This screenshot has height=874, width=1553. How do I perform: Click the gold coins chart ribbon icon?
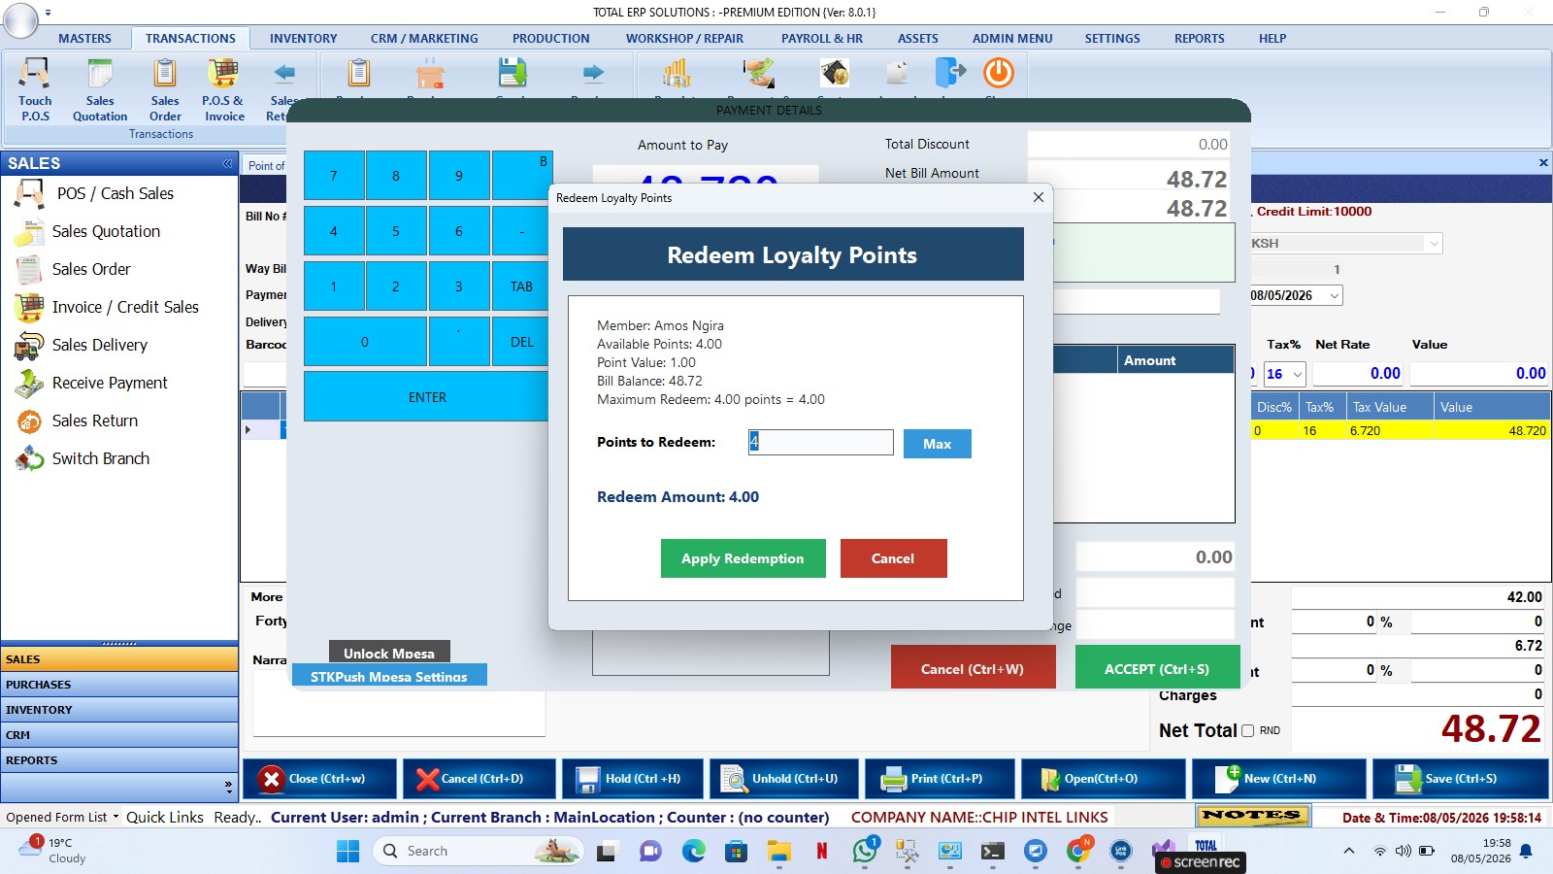(677, 73)
